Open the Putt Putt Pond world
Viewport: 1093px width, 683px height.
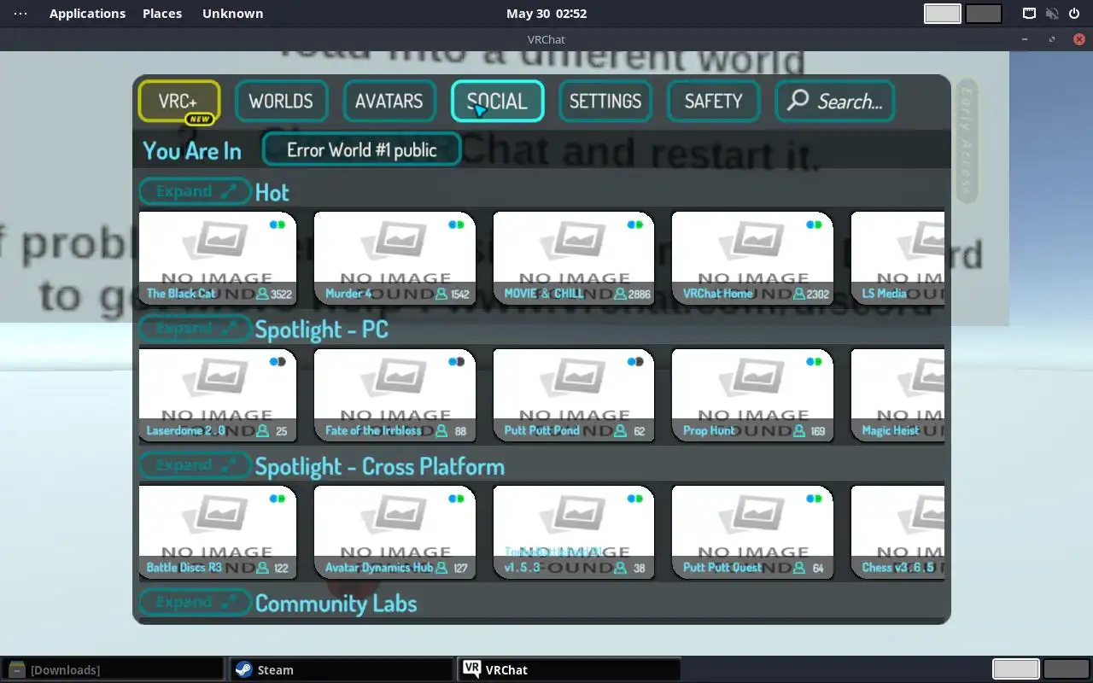coord(574,395)
